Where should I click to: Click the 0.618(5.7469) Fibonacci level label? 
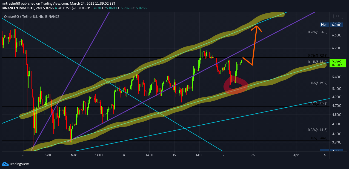pos(317,62)
